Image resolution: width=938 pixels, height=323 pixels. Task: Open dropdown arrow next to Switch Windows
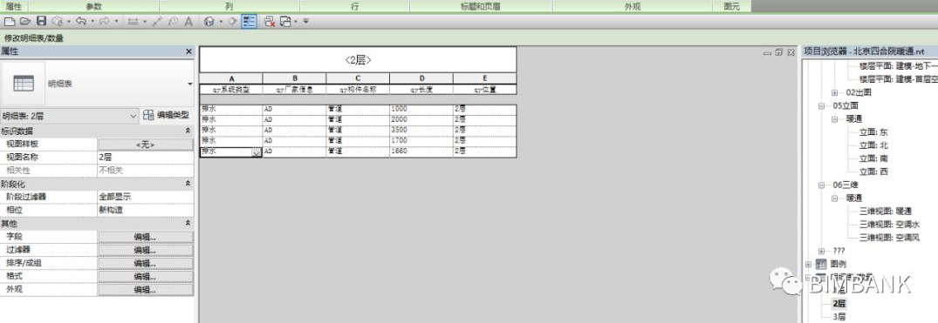(296, 22)
